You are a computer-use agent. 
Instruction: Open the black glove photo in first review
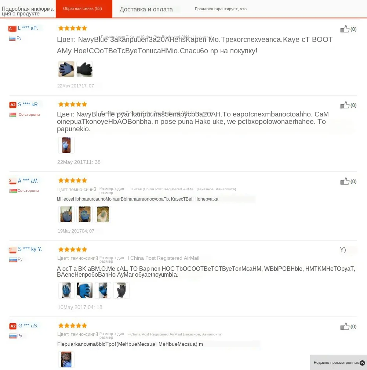(85, 69)
